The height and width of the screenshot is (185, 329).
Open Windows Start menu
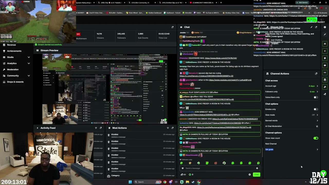click(x=130, y=182)
